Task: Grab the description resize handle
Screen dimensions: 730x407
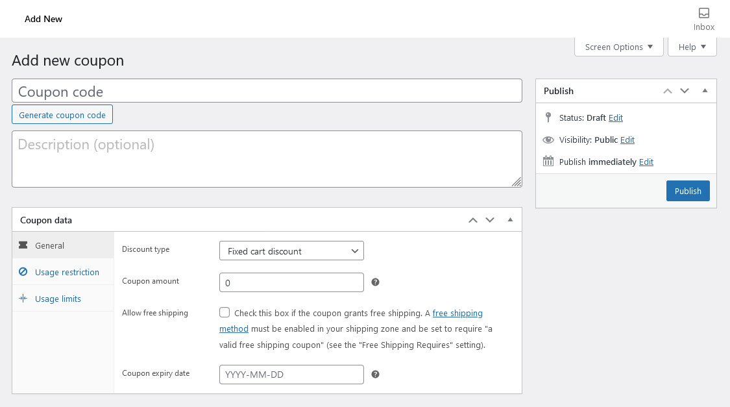Action: tap(517, 182)
